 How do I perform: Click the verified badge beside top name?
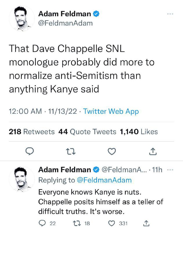pos(96,14)
